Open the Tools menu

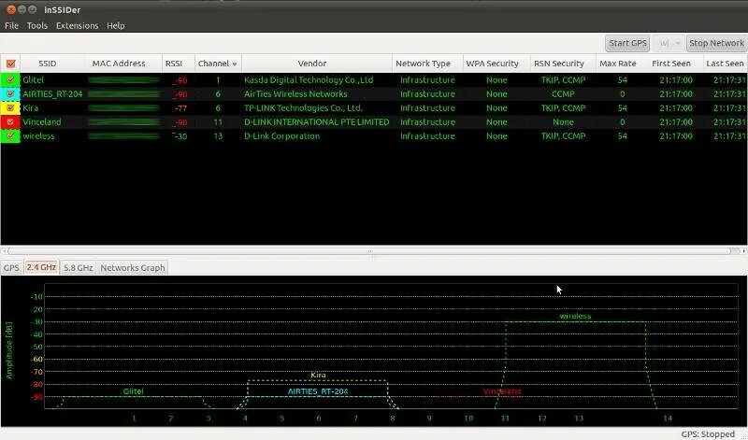click(x=37, y=26)
